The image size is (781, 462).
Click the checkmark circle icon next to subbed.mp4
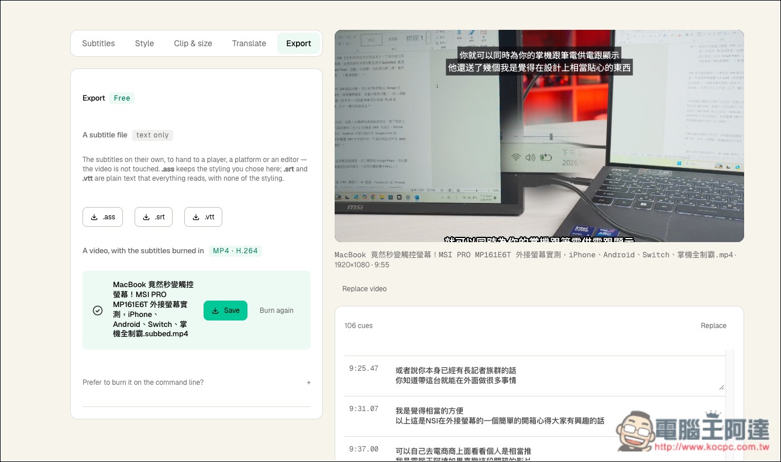[x=98, y=311]
